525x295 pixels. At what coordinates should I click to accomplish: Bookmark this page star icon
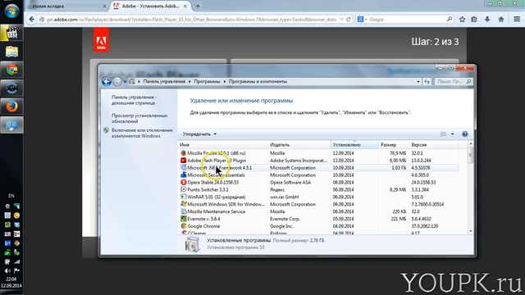point(462,20)
